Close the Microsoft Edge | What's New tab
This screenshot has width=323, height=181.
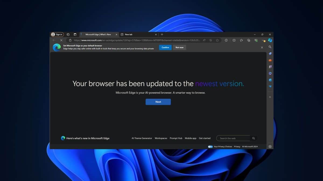[x=117, y=34]
